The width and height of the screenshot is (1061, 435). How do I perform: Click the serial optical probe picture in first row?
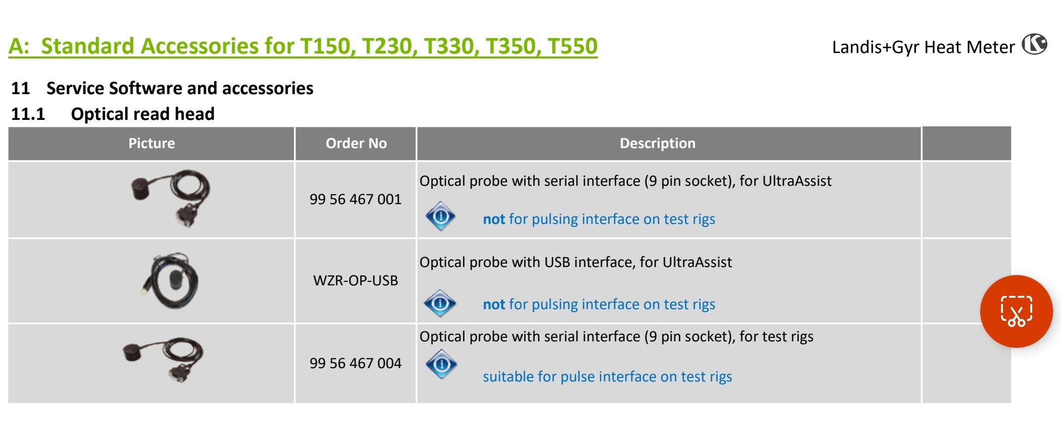(171, 198)
